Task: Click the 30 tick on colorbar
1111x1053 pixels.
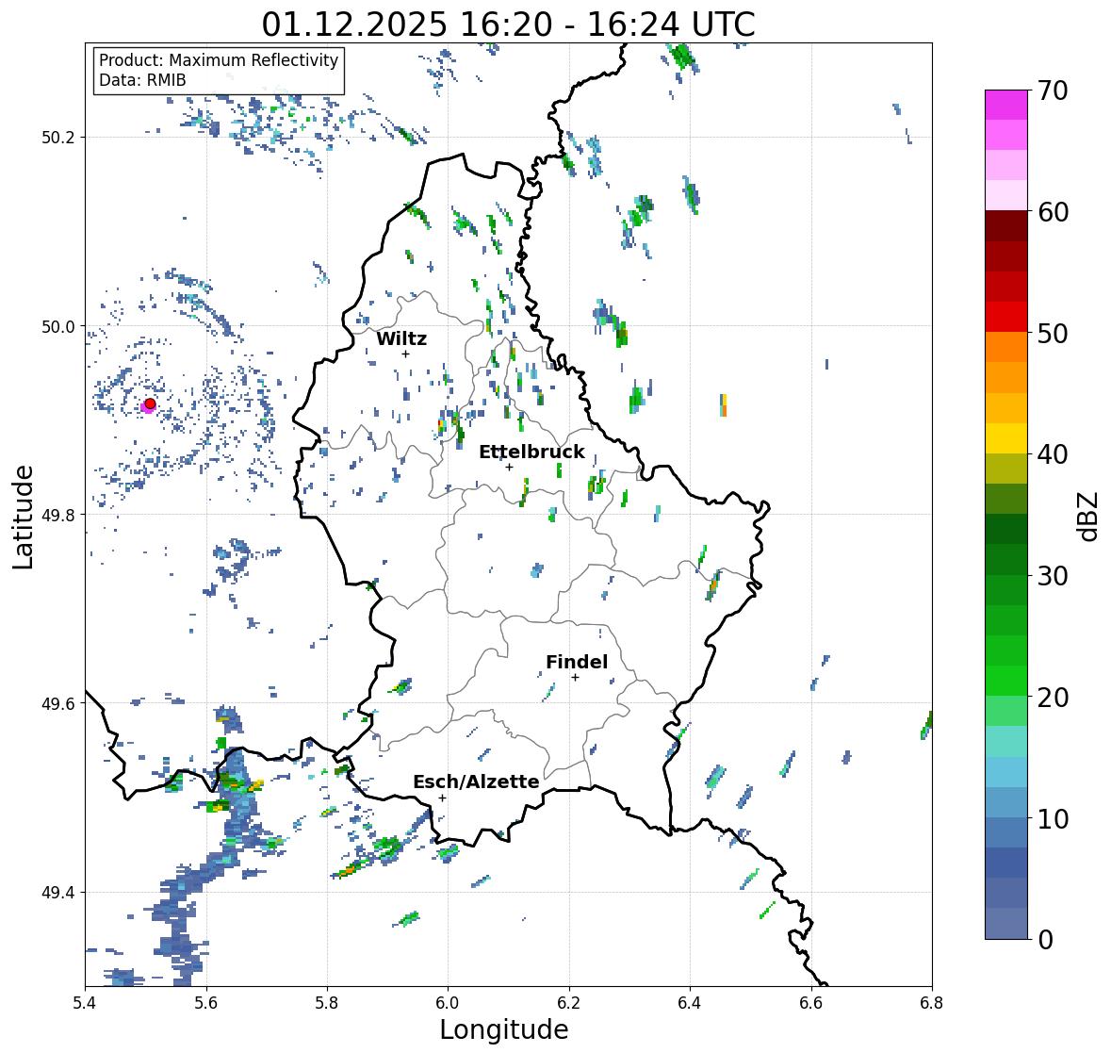Action: [x=1053, y=575]
